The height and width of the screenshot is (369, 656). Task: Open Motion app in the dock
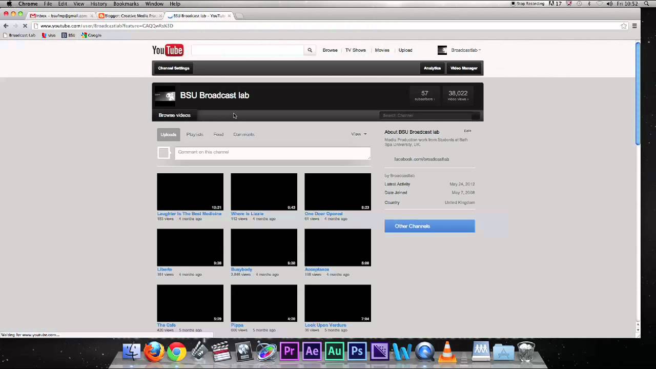coord(266,352)
